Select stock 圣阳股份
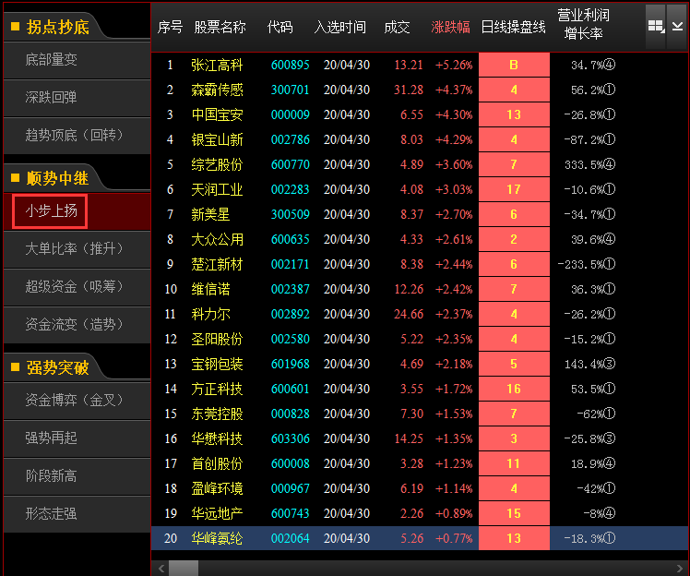The height and width of the screenshot is (576, 690). 217,339
